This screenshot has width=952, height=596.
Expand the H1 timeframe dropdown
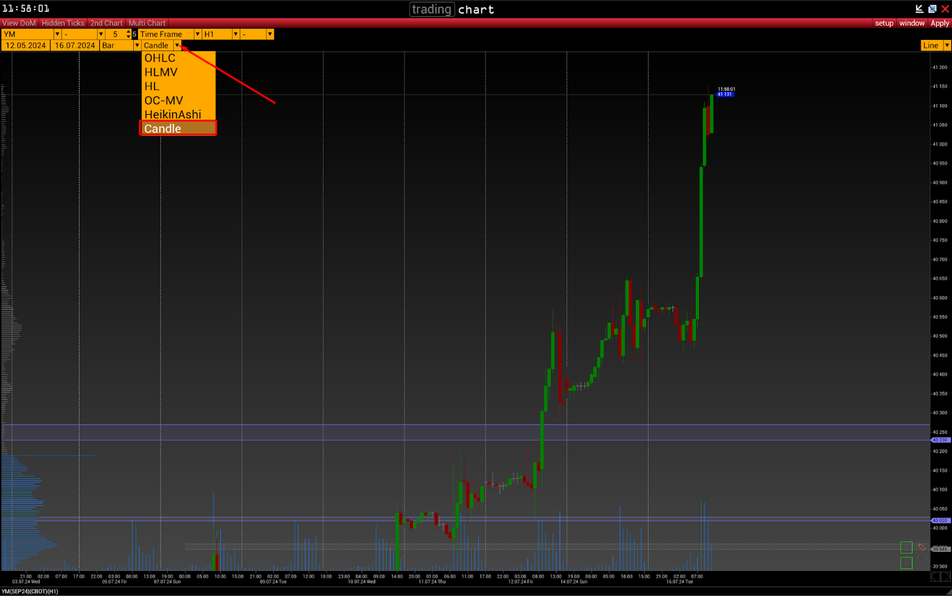point(236,34)
